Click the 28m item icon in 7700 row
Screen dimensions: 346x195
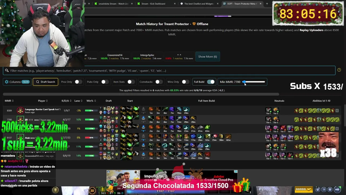pos(193,118)
